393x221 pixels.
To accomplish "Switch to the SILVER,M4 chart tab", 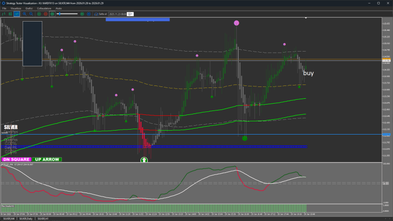I will click(9, 219).
